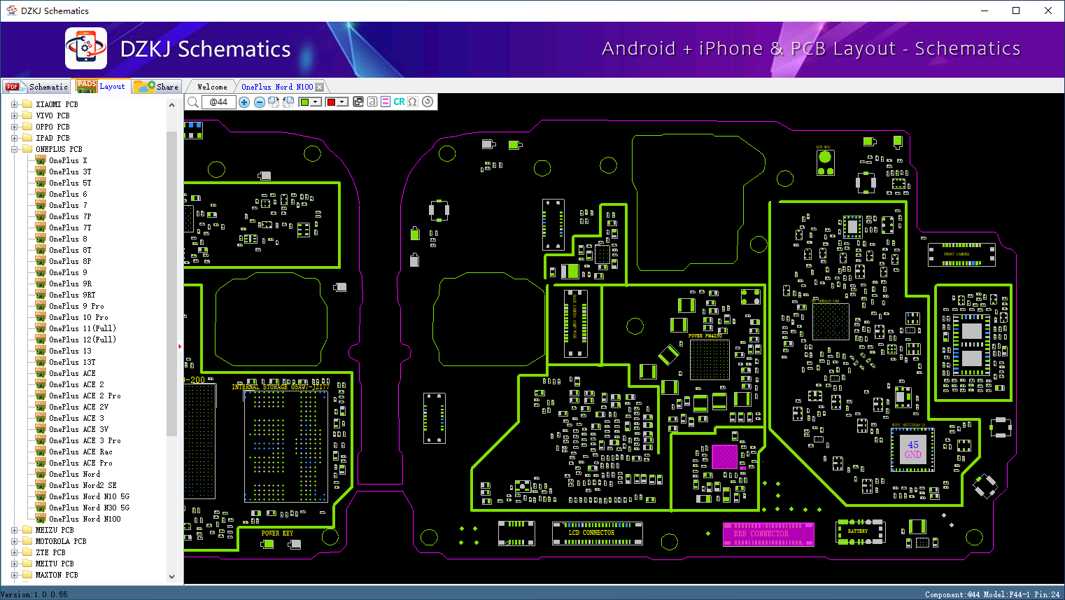Click the Version 1.0.0.55 status text

point(34,594)
